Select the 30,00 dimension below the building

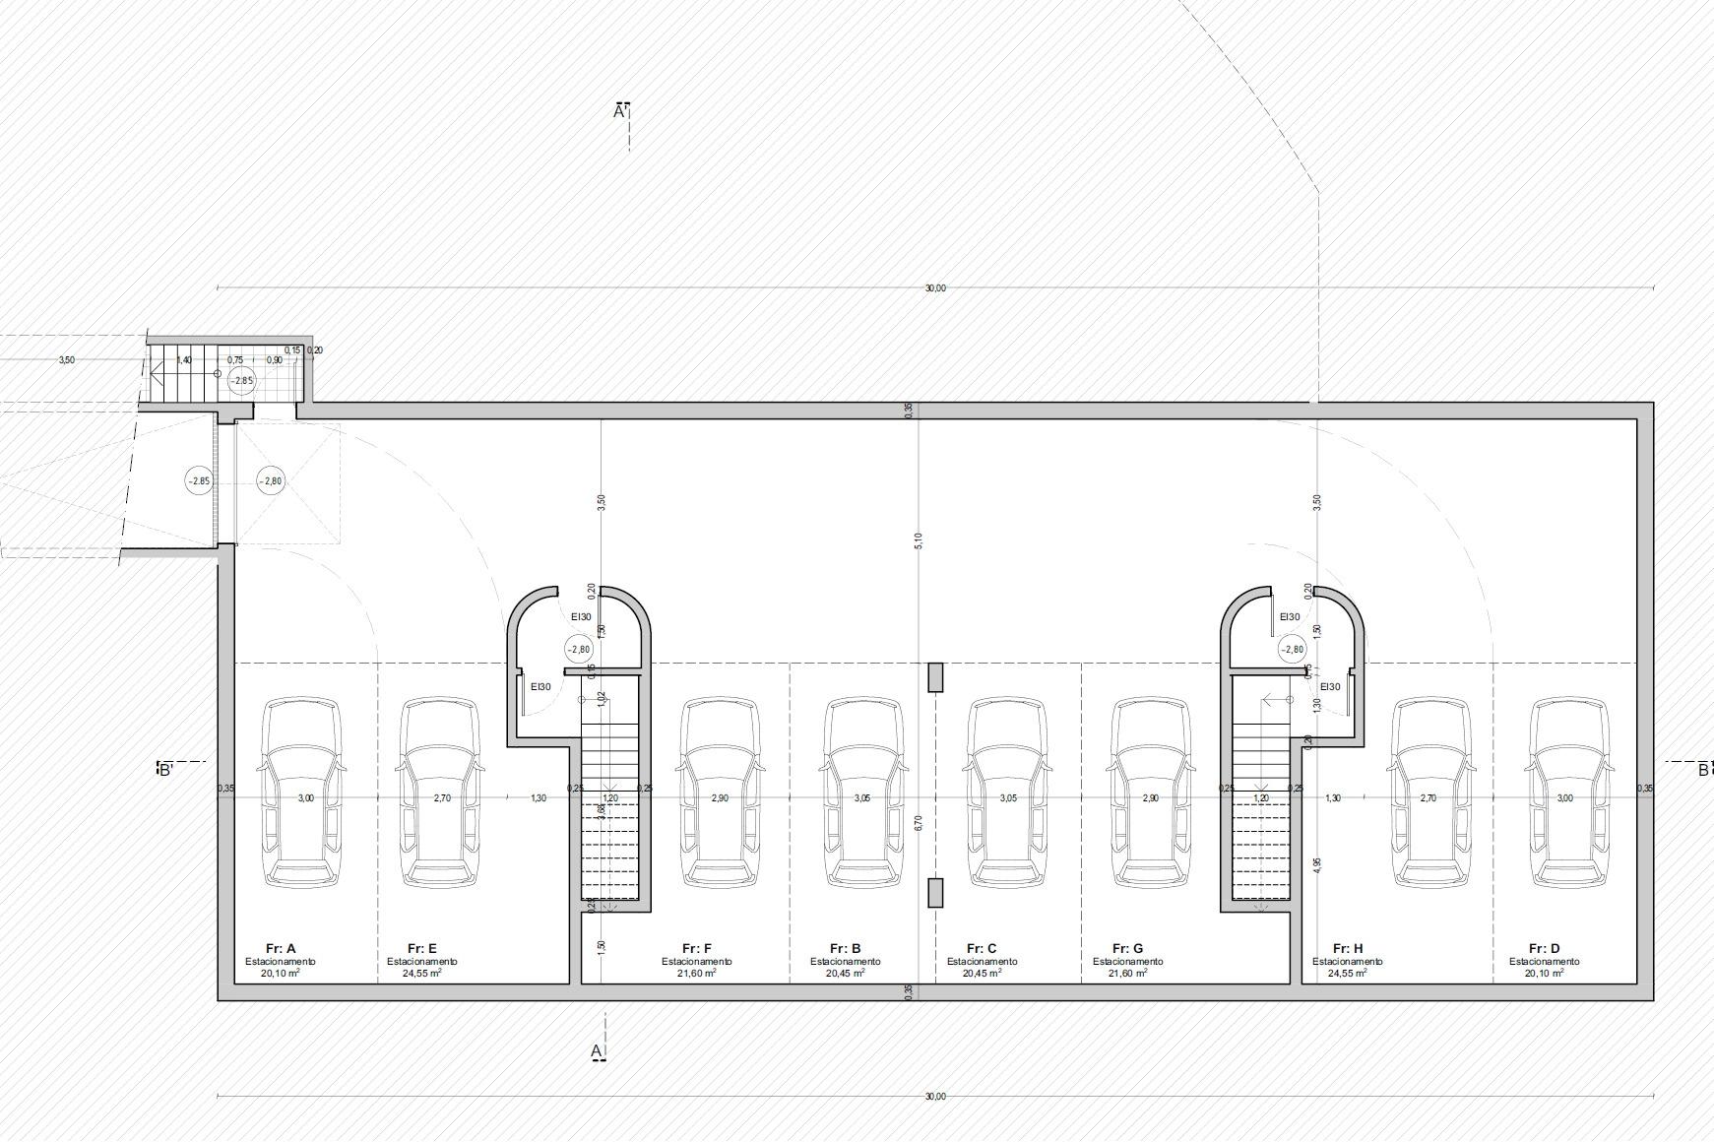coord(935,1096)
